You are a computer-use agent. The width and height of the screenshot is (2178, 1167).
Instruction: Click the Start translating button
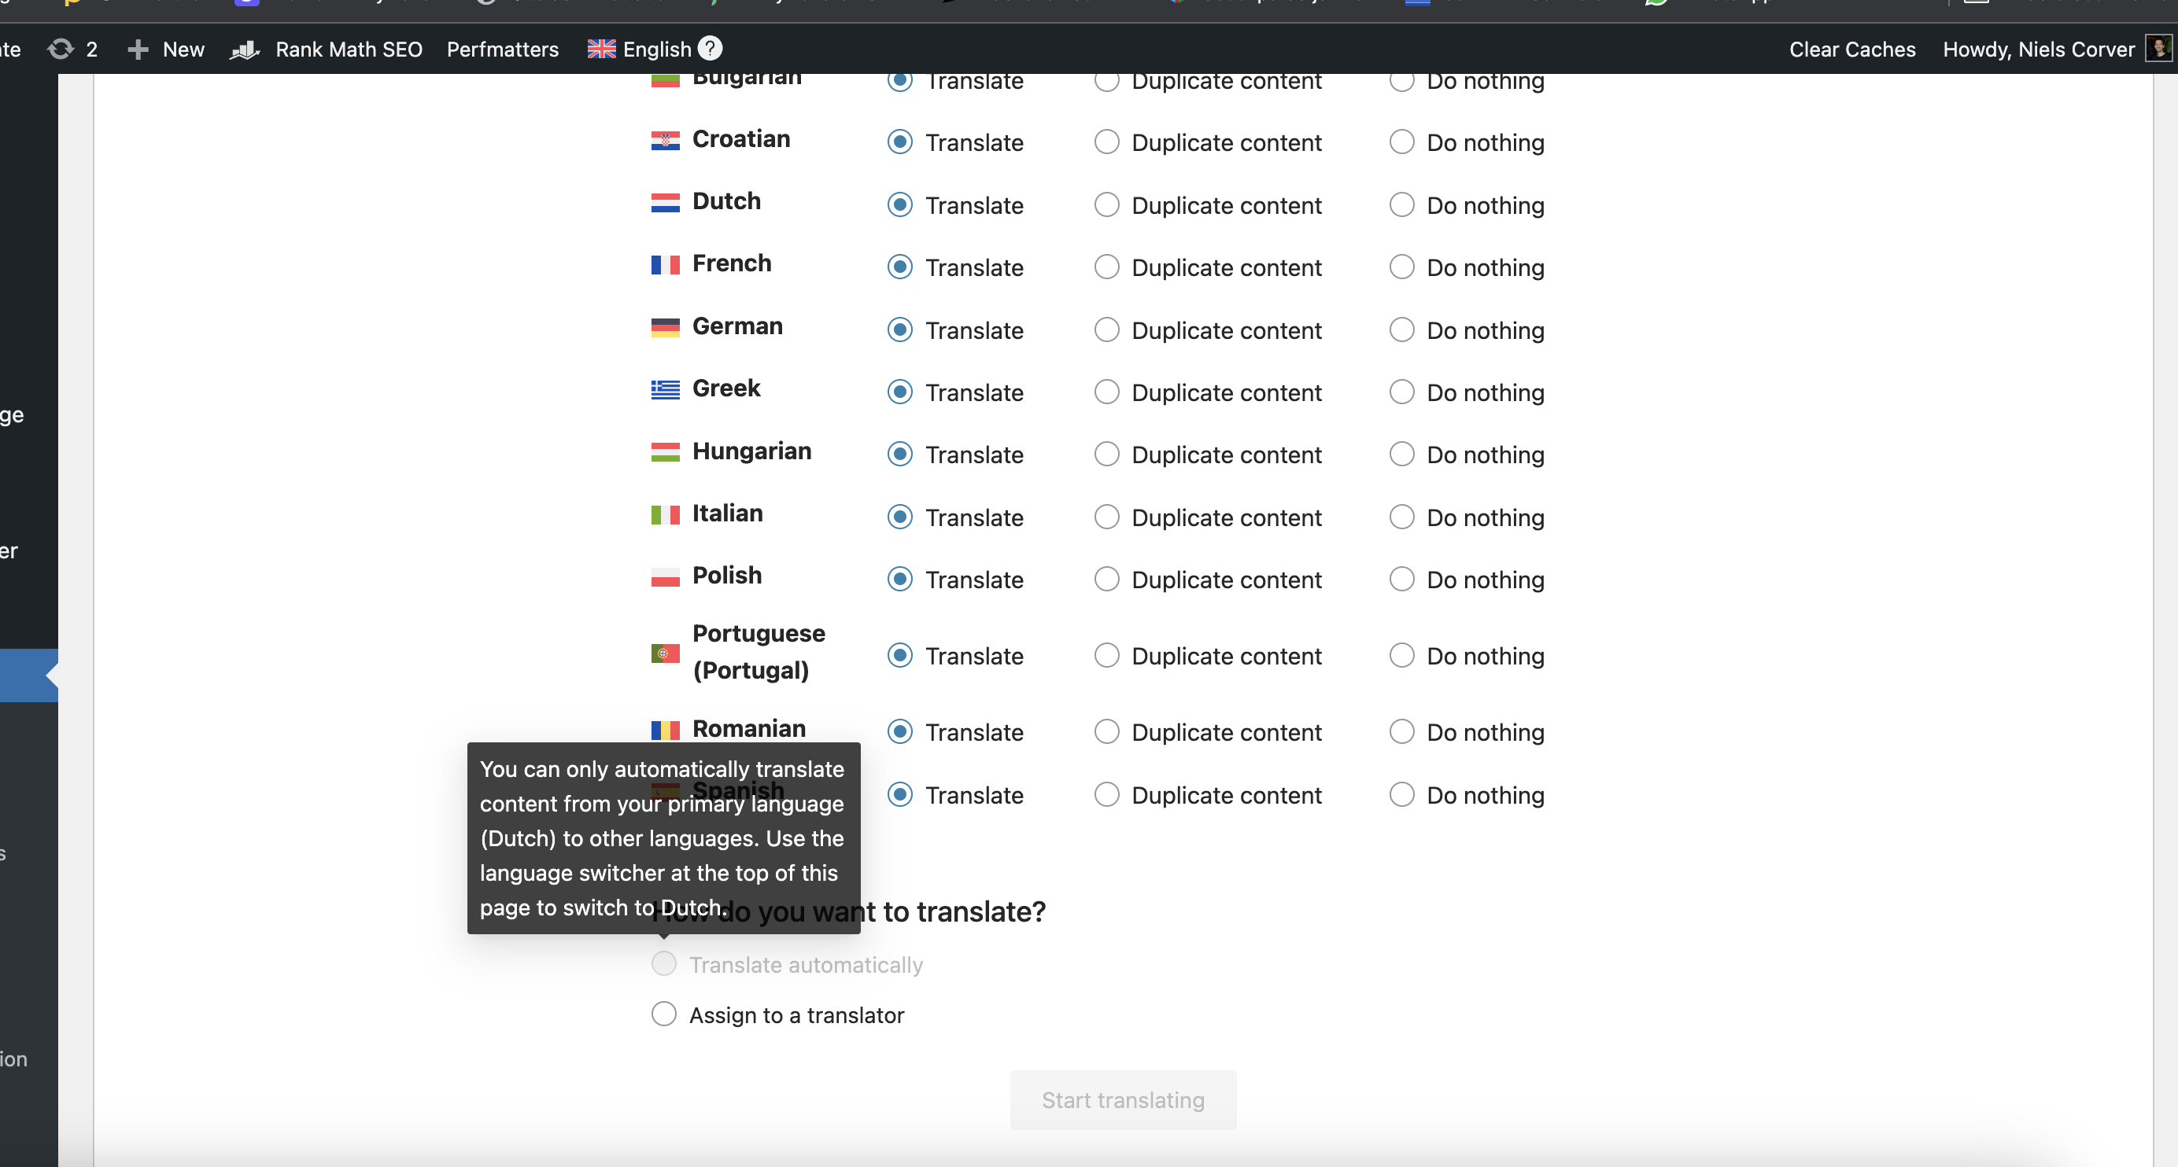point(1123,1099)
